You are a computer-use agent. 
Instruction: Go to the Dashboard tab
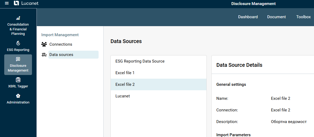point(248,17)
